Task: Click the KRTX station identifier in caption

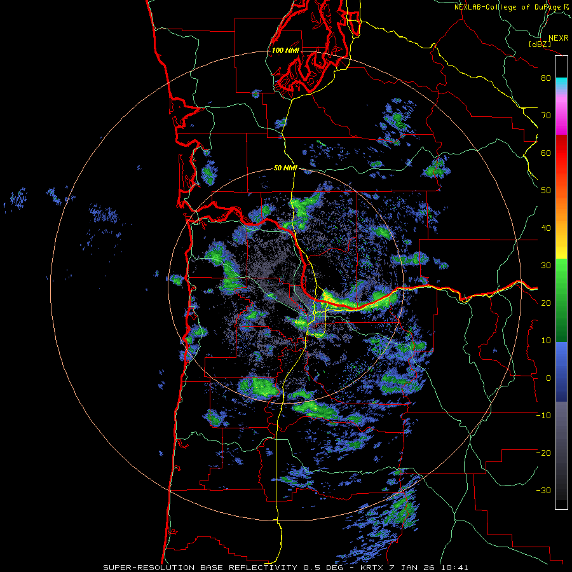Action: [x=372, y=568]
